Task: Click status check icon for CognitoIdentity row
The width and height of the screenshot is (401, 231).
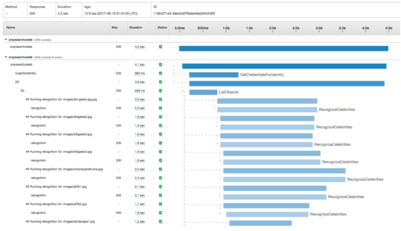Action: click(x=160, y=73)
